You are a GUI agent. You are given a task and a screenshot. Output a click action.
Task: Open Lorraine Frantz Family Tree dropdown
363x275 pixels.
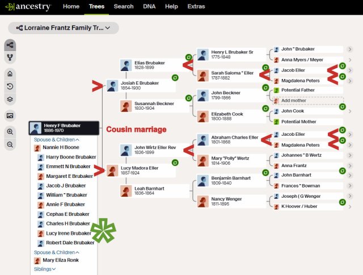[x=64, y=28]
